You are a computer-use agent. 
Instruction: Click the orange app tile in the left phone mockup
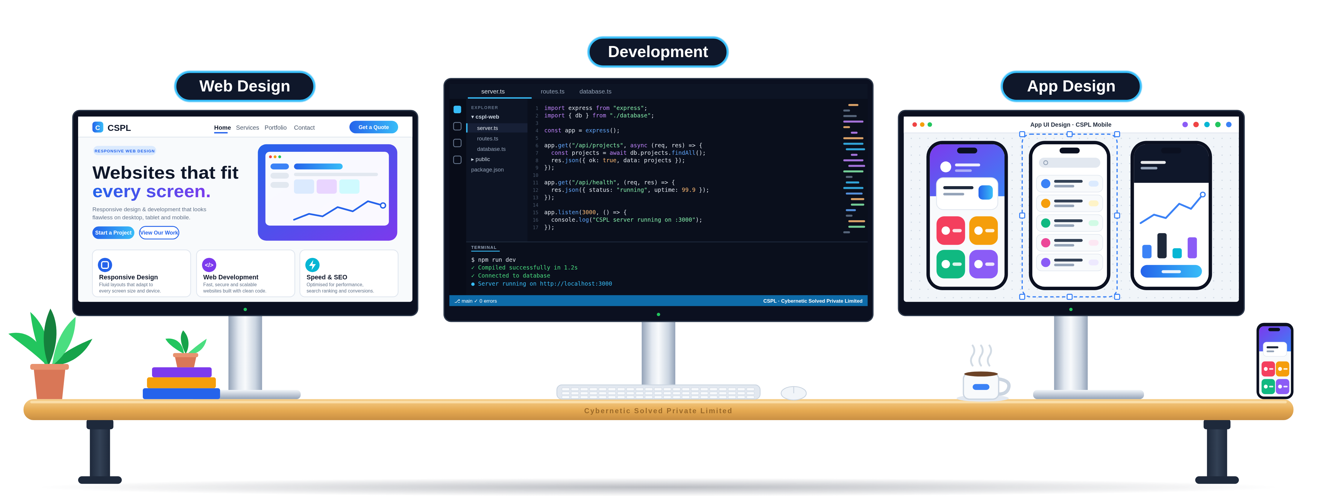click(x=983, y=231)
